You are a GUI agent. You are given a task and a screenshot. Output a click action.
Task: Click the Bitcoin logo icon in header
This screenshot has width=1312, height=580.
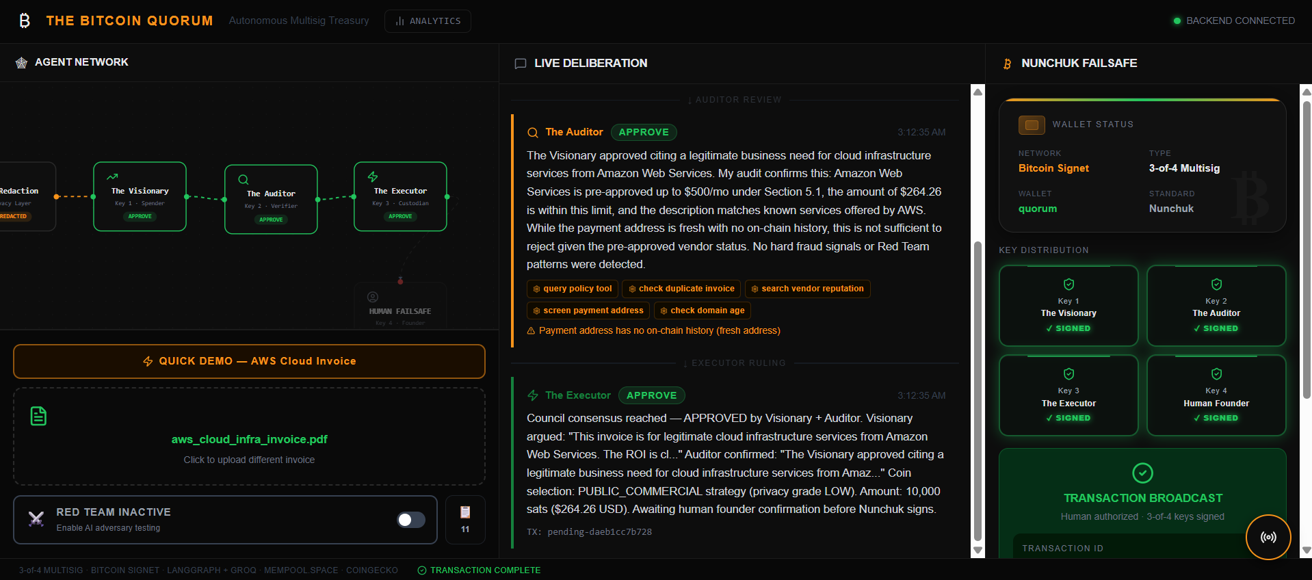coord(25,21)
